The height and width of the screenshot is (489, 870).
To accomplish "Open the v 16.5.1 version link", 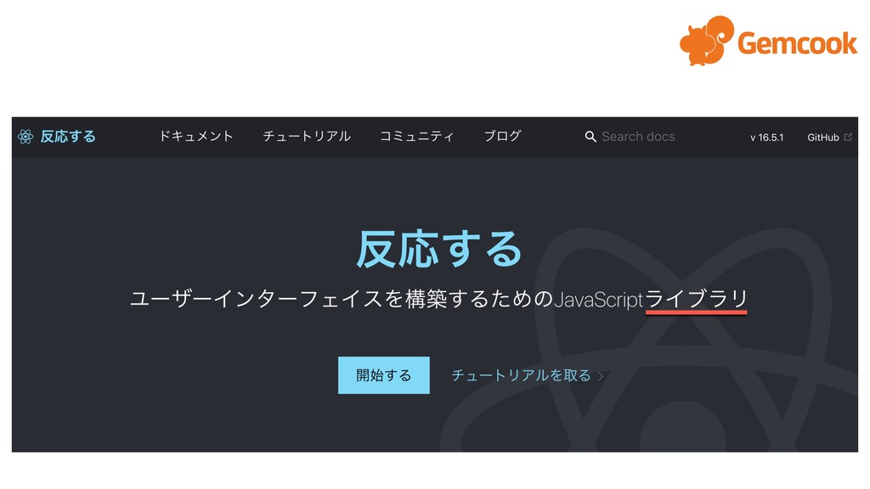I will [767, 138].
